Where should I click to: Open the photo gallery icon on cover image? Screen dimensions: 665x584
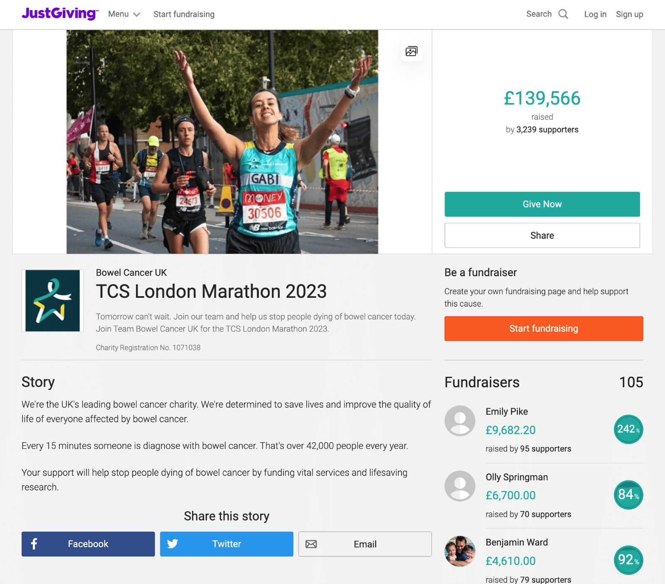411,51
